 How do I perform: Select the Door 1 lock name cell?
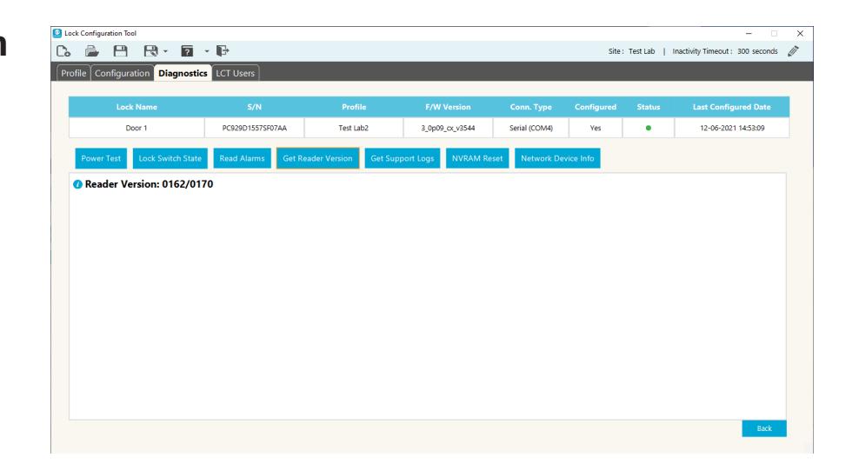click(137, 129)
